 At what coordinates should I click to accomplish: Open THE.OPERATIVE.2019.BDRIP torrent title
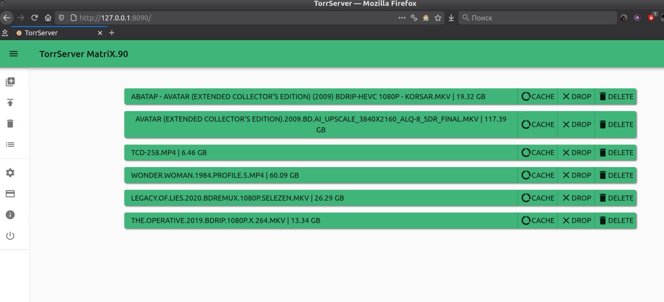tap(321, 221)
